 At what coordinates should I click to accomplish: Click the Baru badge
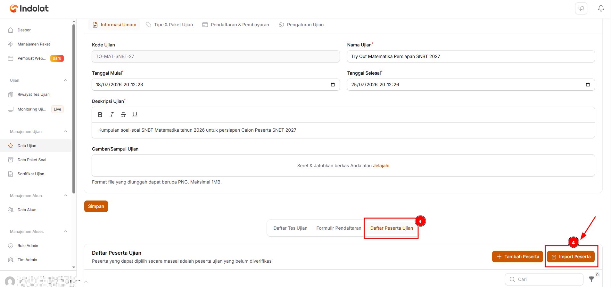coord(57,58)
